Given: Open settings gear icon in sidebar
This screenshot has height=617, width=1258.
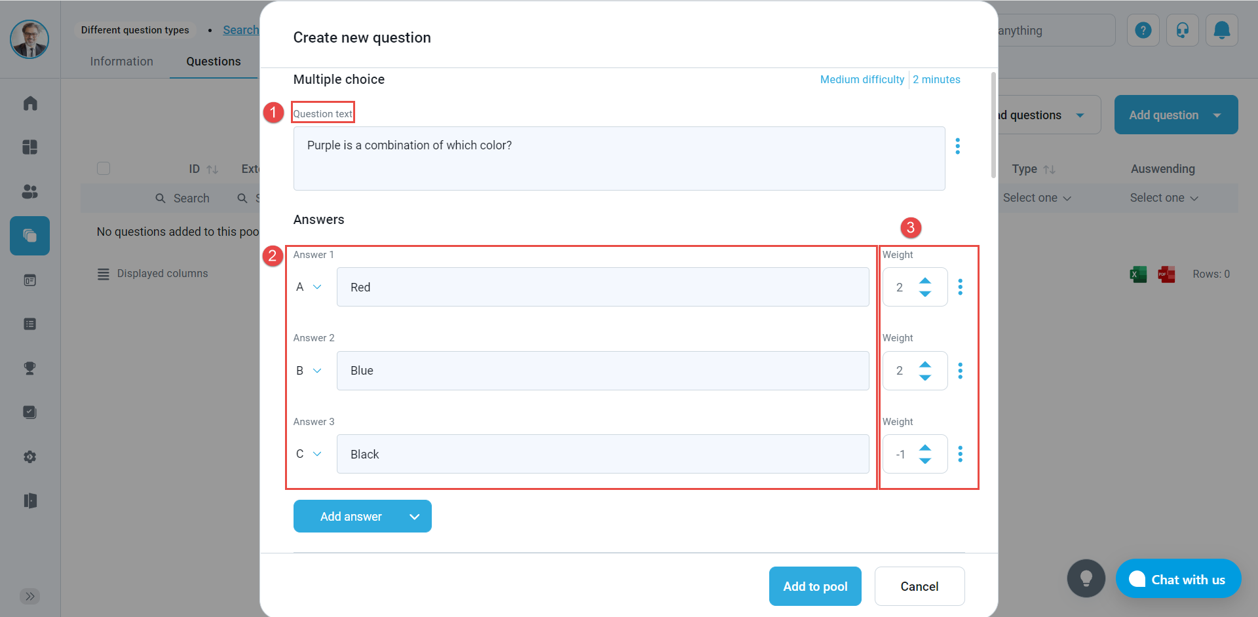Looking at the screenshot, I should click(x=30, y=457).
